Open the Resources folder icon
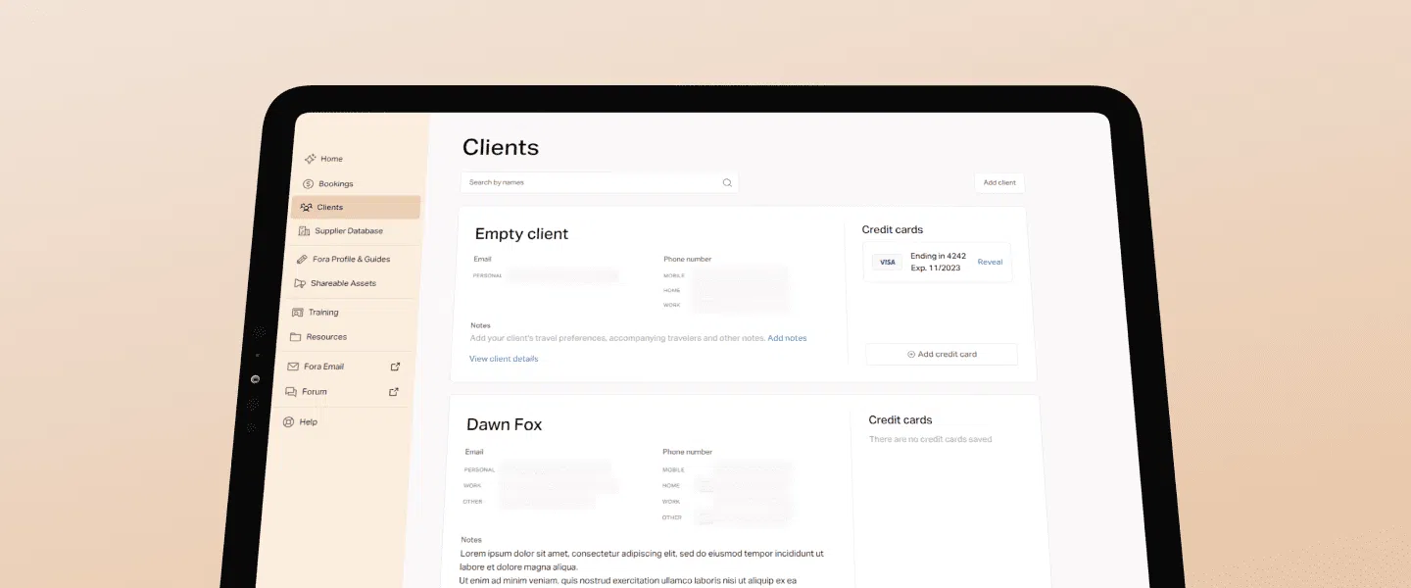The height and width of the screenshot is (588, 1411). point(296,336)
